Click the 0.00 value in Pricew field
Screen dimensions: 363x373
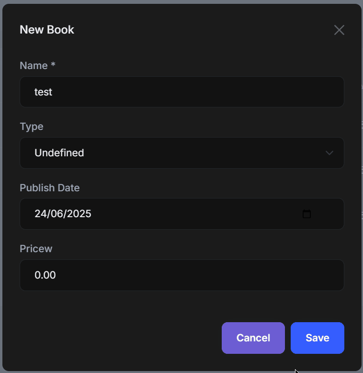point(45,275)
